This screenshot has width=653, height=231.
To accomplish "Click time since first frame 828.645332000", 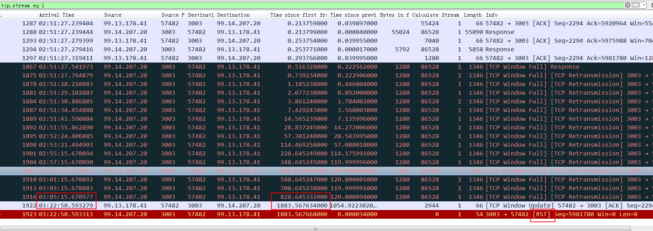I will [x=304, y=197].
